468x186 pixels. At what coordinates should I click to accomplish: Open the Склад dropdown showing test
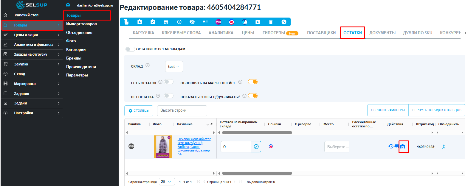point(174,67)
